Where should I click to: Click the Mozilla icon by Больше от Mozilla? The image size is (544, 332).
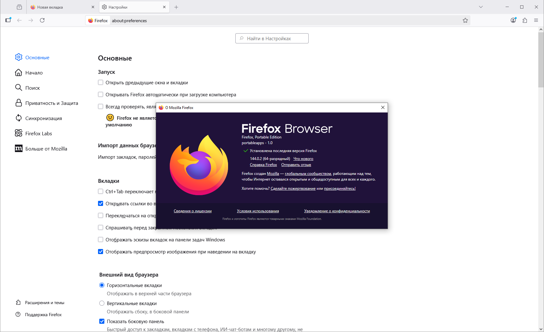click(19, 148)
